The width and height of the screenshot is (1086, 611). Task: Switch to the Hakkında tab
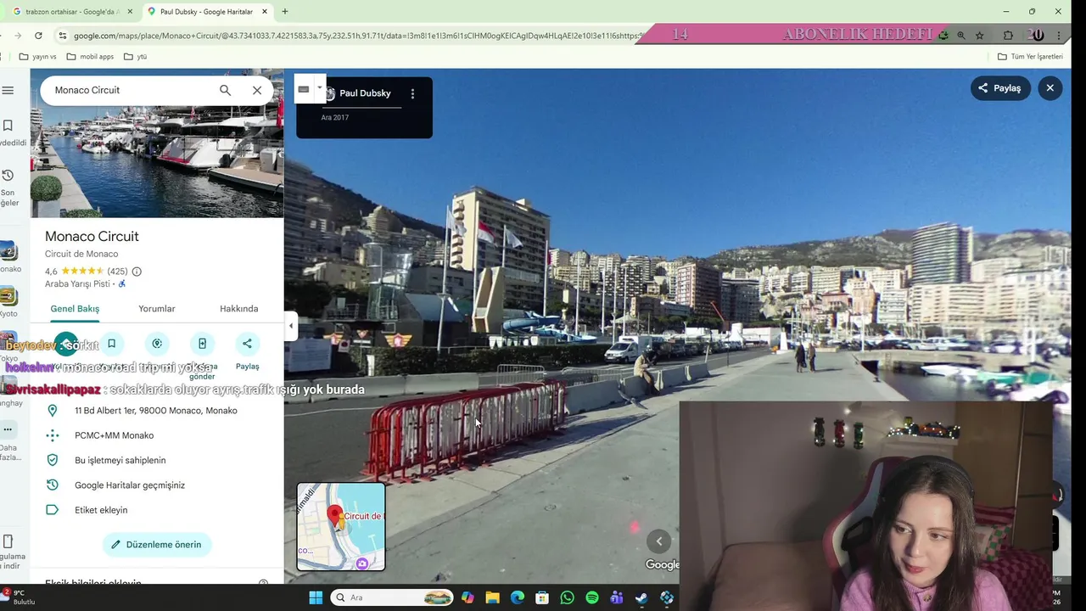click(x=238, y=309)
